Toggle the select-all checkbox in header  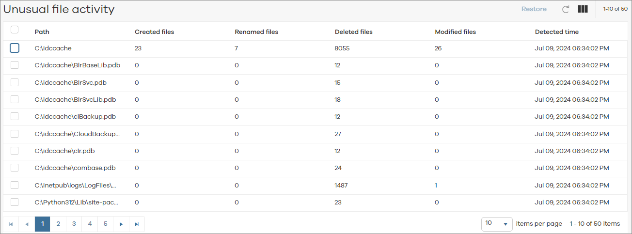coord(15,30)
